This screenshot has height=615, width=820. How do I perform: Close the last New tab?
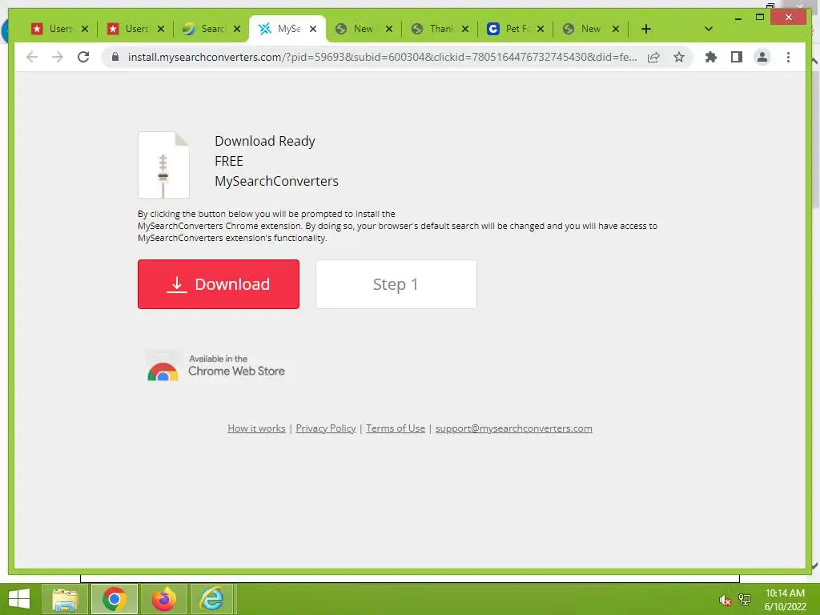[616, 29]
